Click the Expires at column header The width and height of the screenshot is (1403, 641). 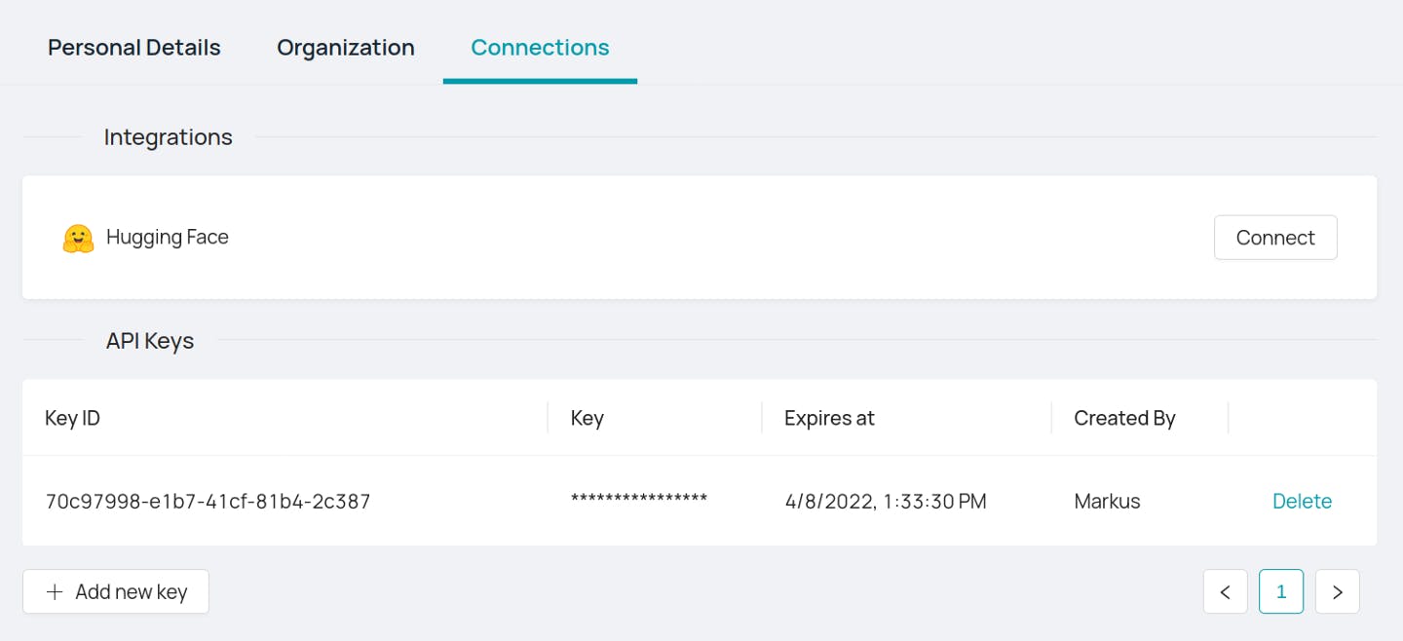point(829,418)
